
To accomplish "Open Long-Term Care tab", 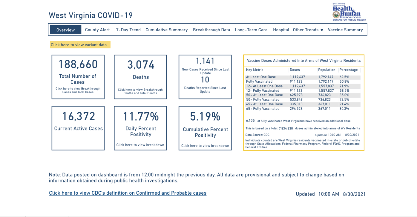I will click(x=251, y=30).
